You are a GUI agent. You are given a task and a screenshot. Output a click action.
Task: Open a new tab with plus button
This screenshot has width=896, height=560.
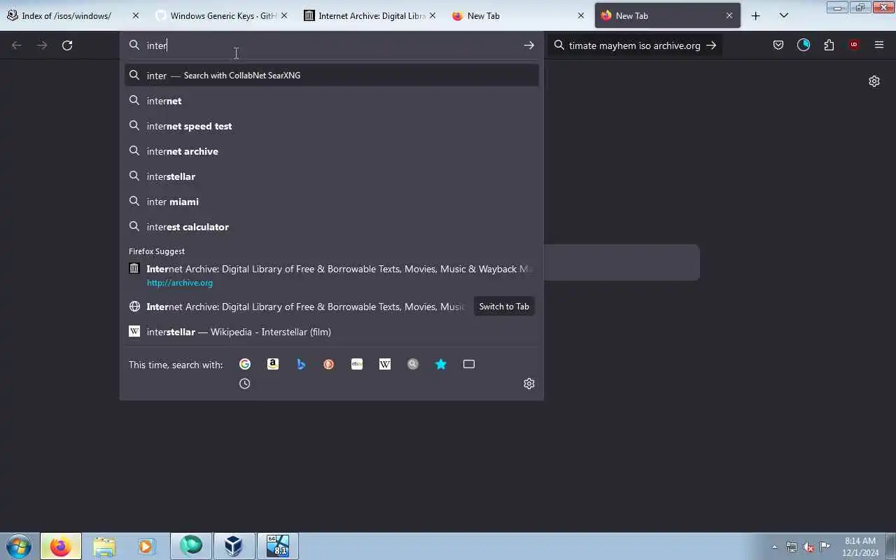click(x=756, y=15)
